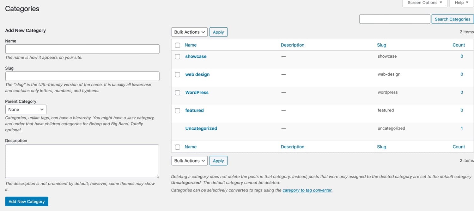Edit the Uncategorized category

pyautogui.click(x=201, y=128)
